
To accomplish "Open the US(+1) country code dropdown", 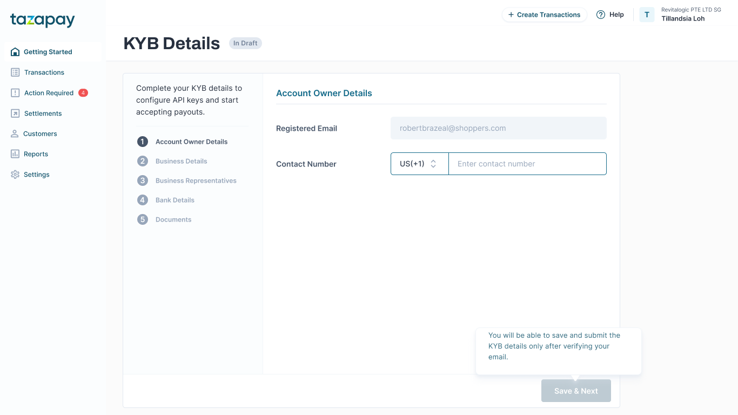I will click(x=419, y=164).
